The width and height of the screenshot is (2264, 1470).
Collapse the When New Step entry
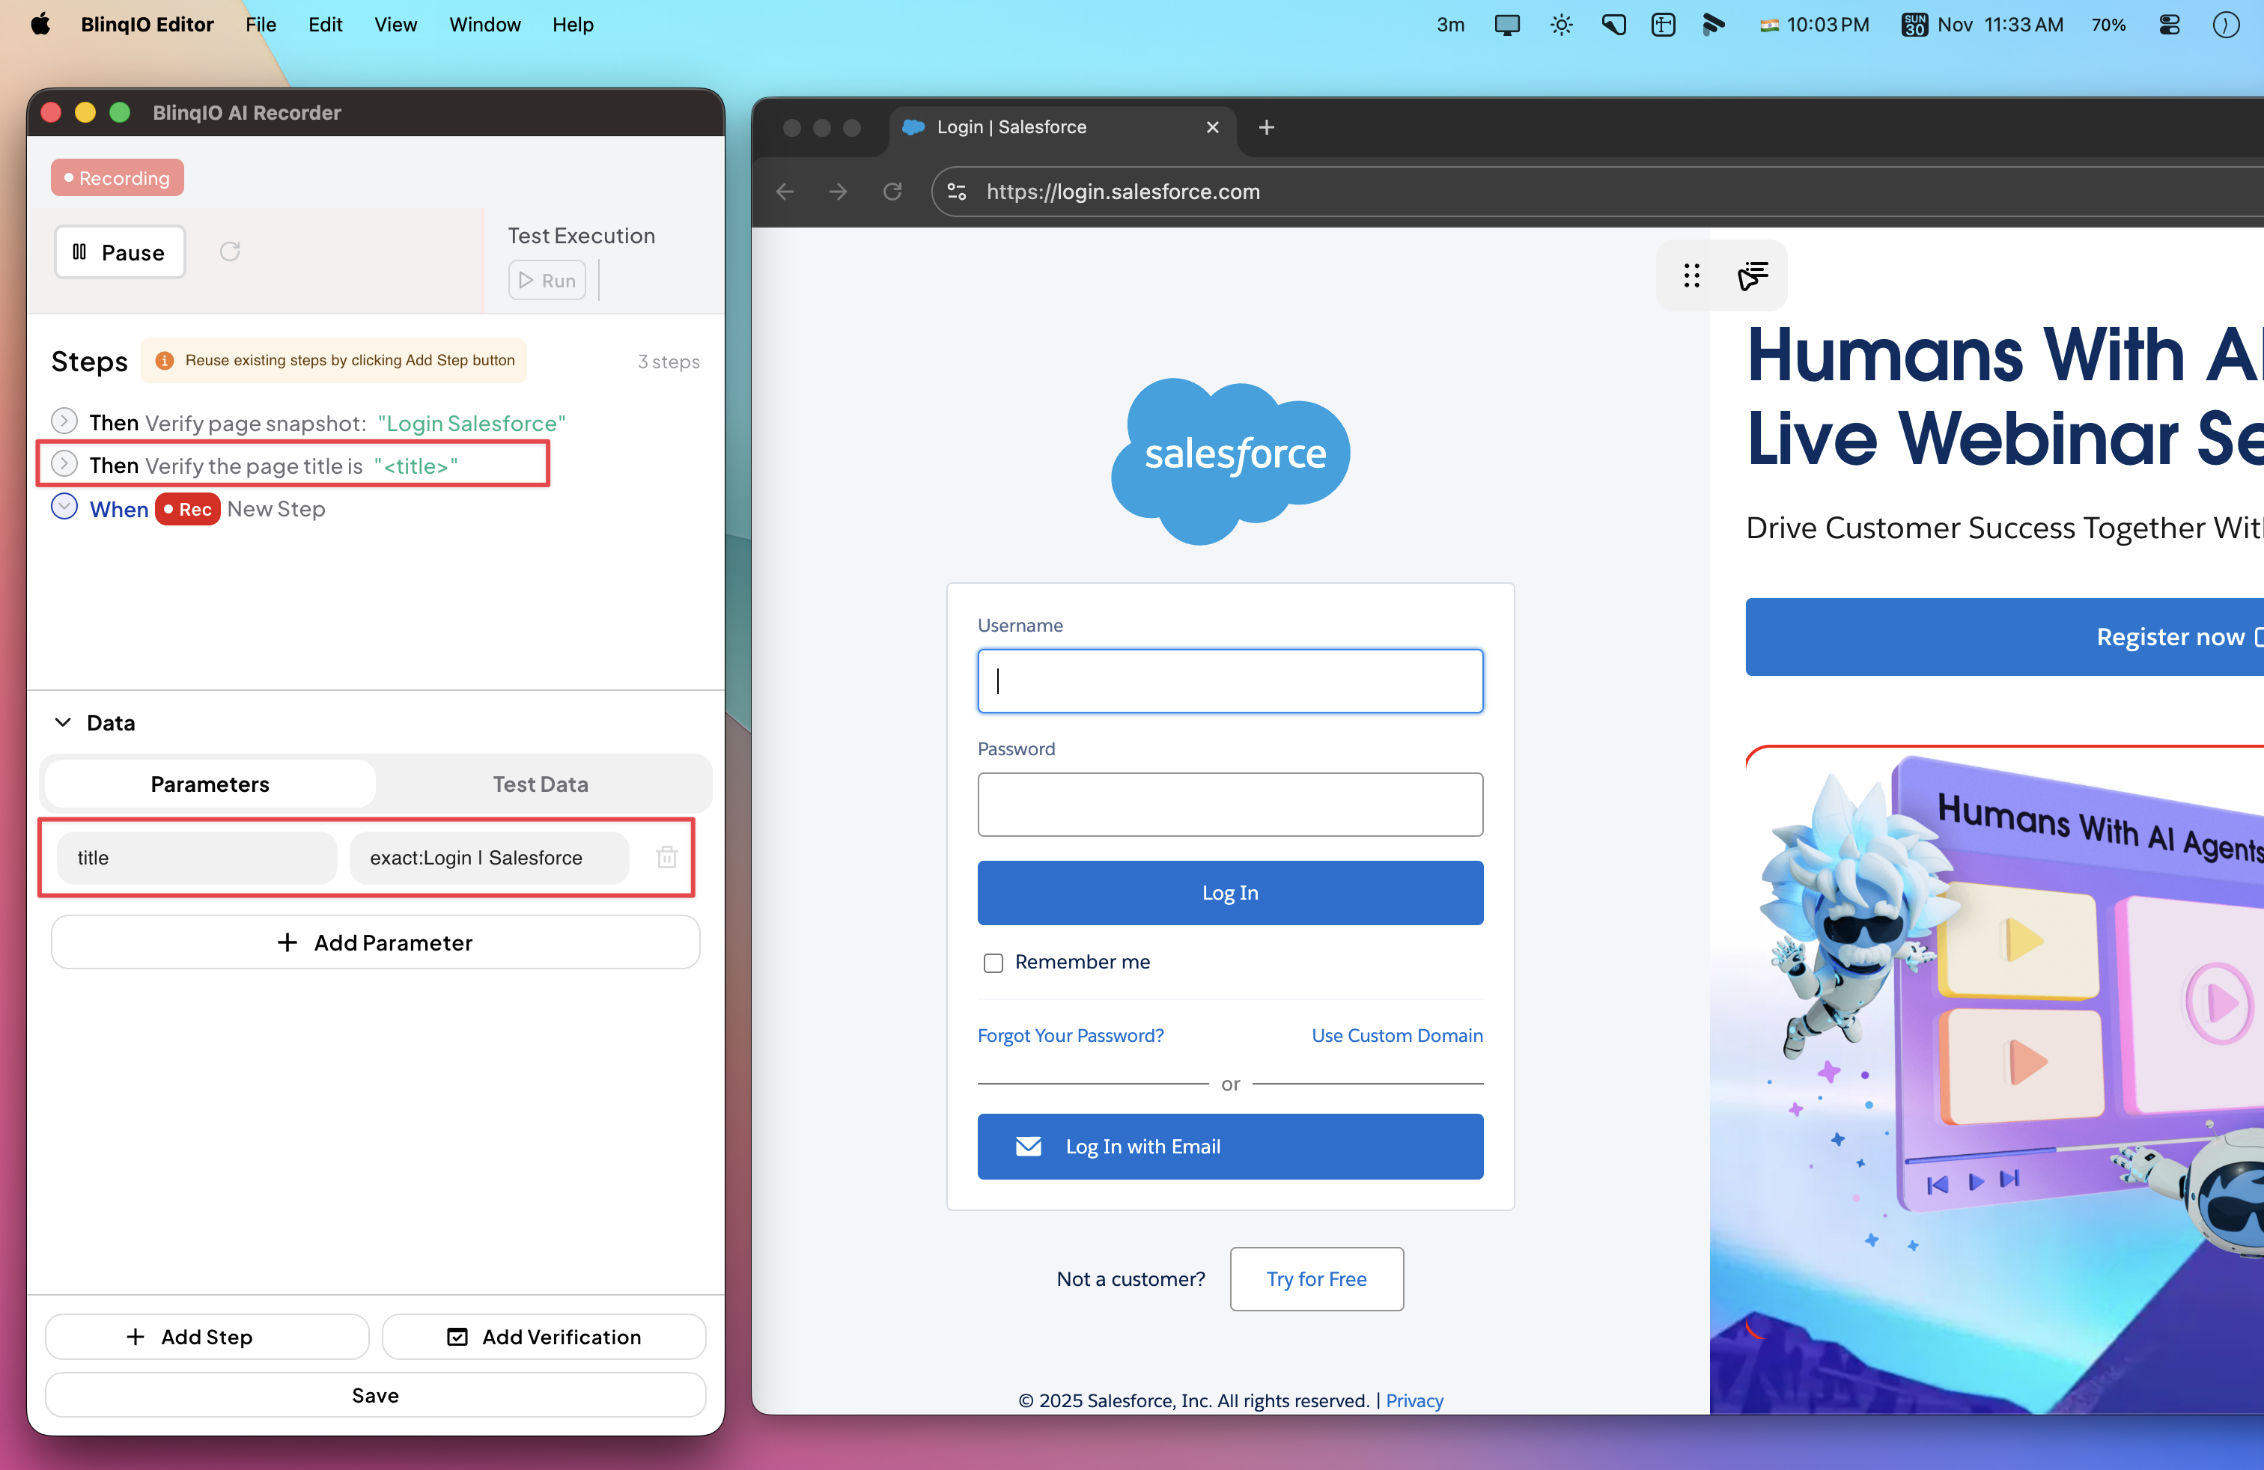[x=64, y=507]
